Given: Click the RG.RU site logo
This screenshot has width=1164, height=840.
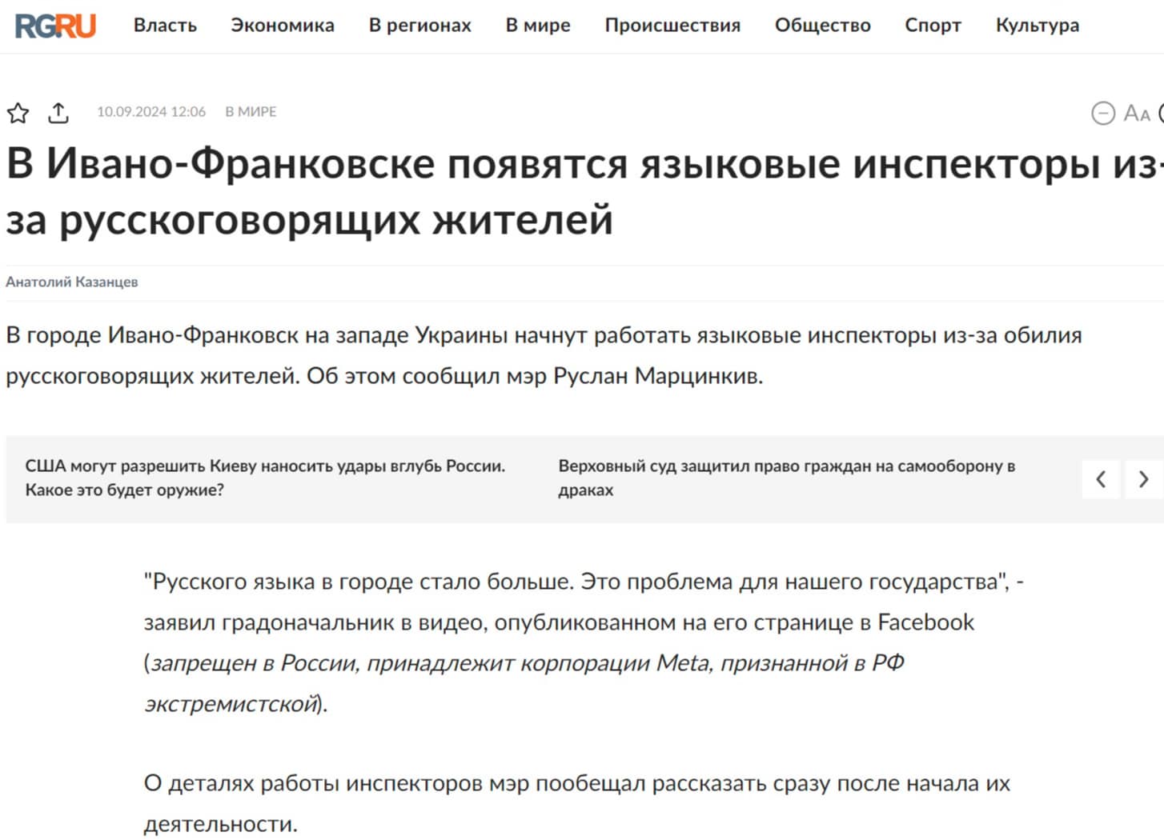Looking at the screenshot, I should (x=55, y=26).
